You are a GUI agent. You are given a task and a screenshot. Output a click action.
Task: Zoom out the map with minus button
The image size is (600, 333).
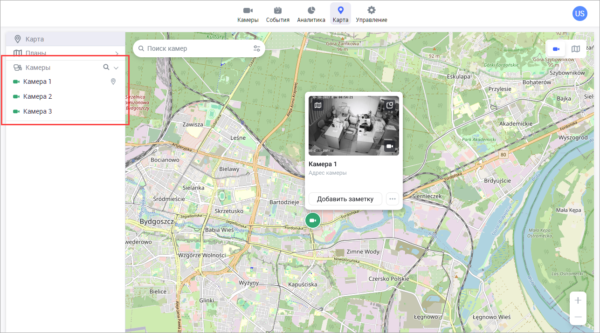click(578, 317)
